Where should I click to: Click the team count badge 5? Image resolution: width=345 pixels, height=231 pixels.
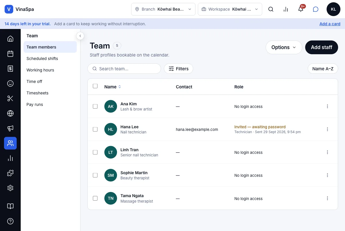[x=117, y=45]
